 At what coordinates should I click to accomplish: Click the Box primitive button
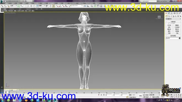pyautogui.click(x=169, y=25)
